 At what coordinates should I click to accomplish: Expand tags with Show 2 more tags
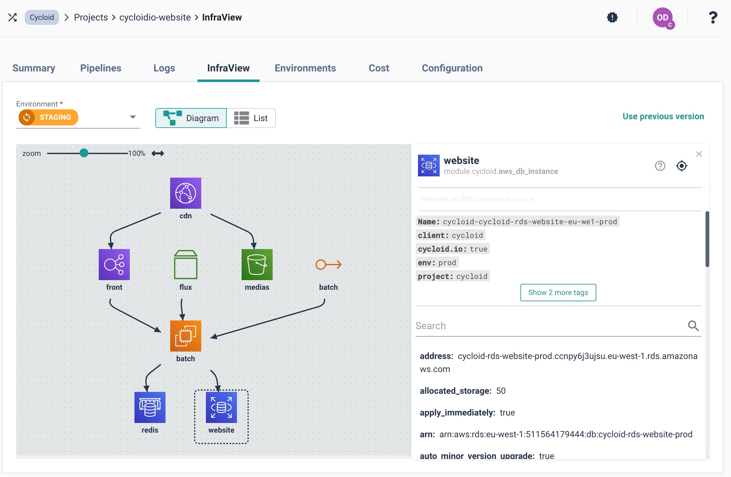click(x=558, y=292)
